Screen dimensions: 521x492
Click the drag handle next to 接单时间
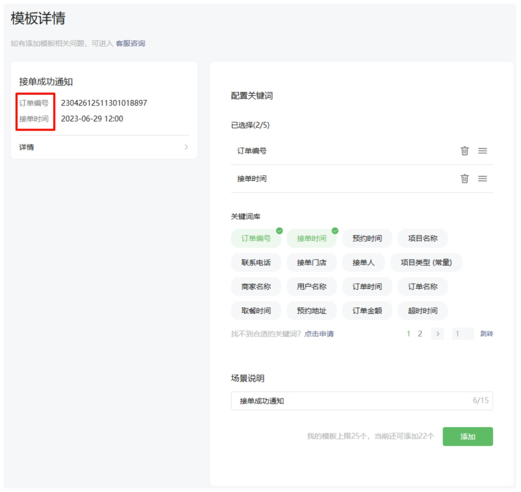point(482,179)
